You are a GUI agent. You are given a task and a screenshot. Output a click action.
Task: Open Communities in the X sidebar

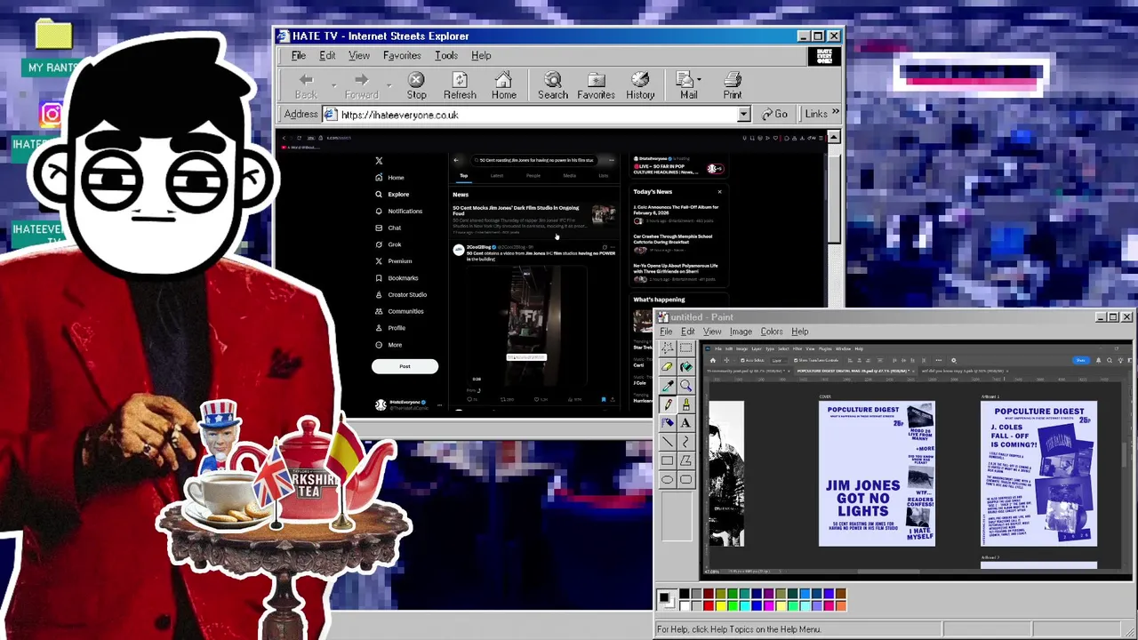coord(399,311)
